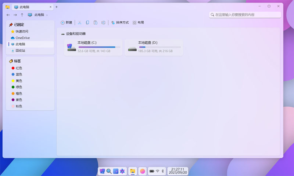Go up one level with the up arrow
The width and height of the screenshot is (294, 176).
[x=22, y=15]
